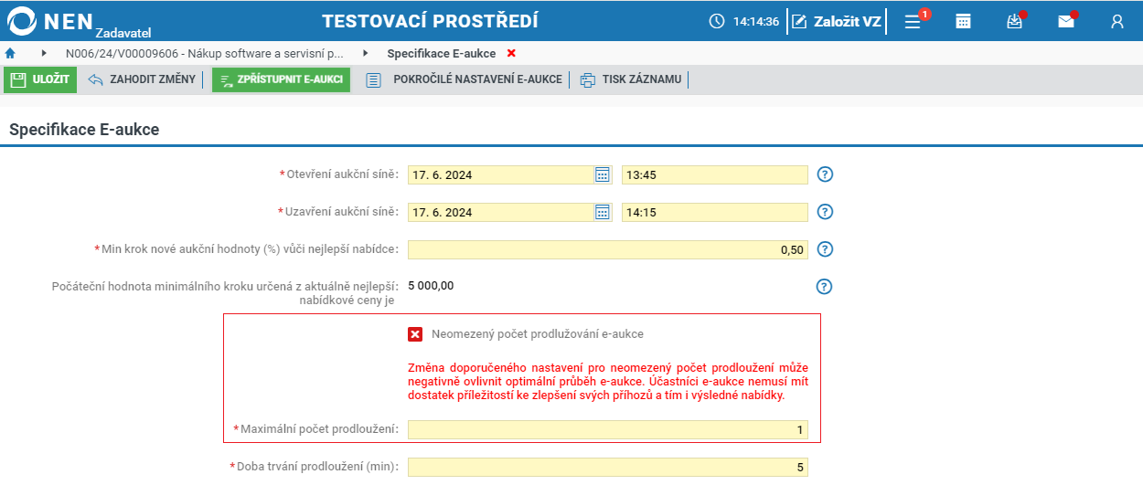The width and height of the screenshot is (1143, 485).
Task: Open calendar picker for Otevření aukční síně
Action: point(603,174)
